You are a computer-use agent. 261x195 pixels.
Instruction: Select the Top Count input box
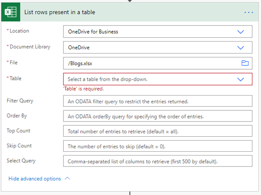tap(158, 131)
